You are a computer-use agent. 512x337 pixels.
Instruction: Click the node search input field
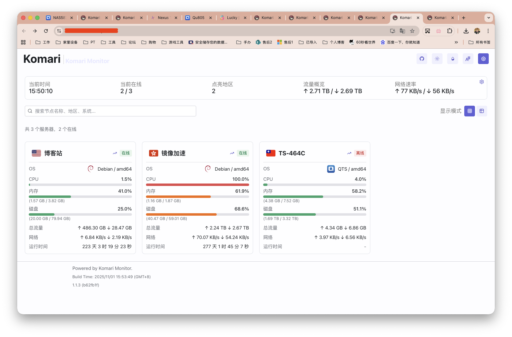tap(110, 111)
